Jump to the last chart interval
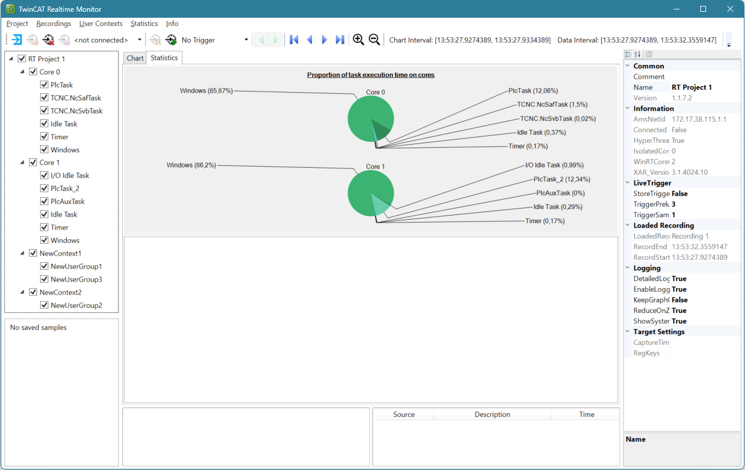This screenshot has height=470, width=745. pyautogui.click(x=340, y=40)
